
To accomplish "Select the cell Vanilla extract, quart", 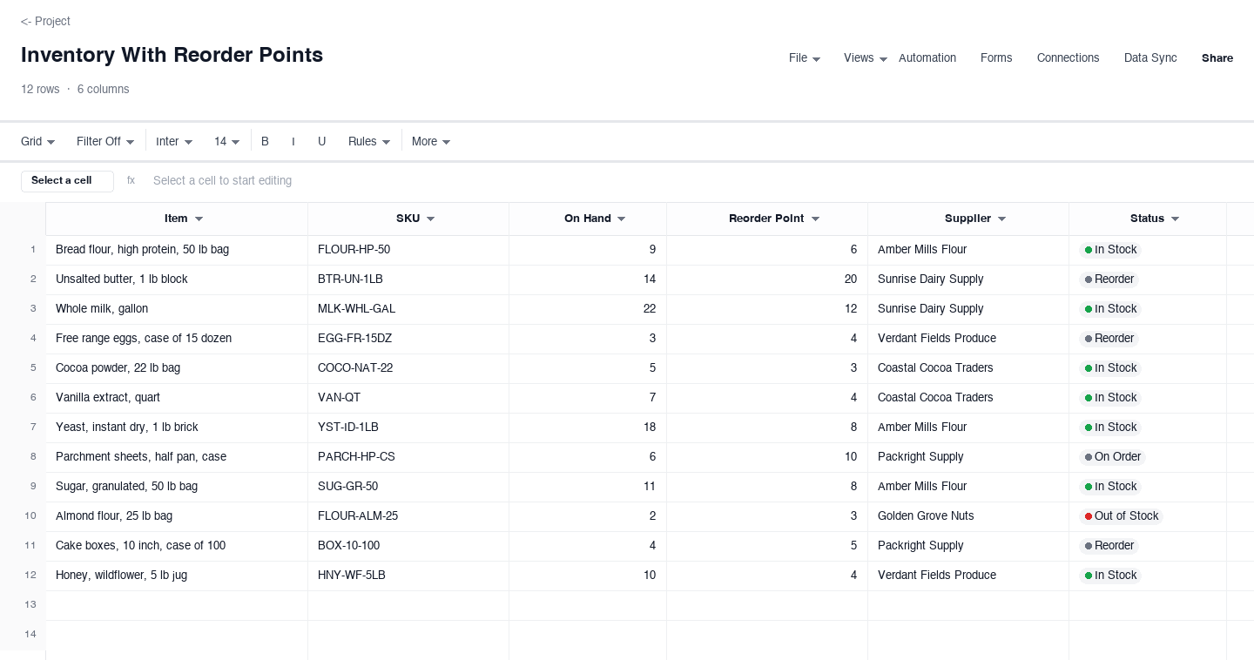I will pyautogui.click(x=177, y=398).
